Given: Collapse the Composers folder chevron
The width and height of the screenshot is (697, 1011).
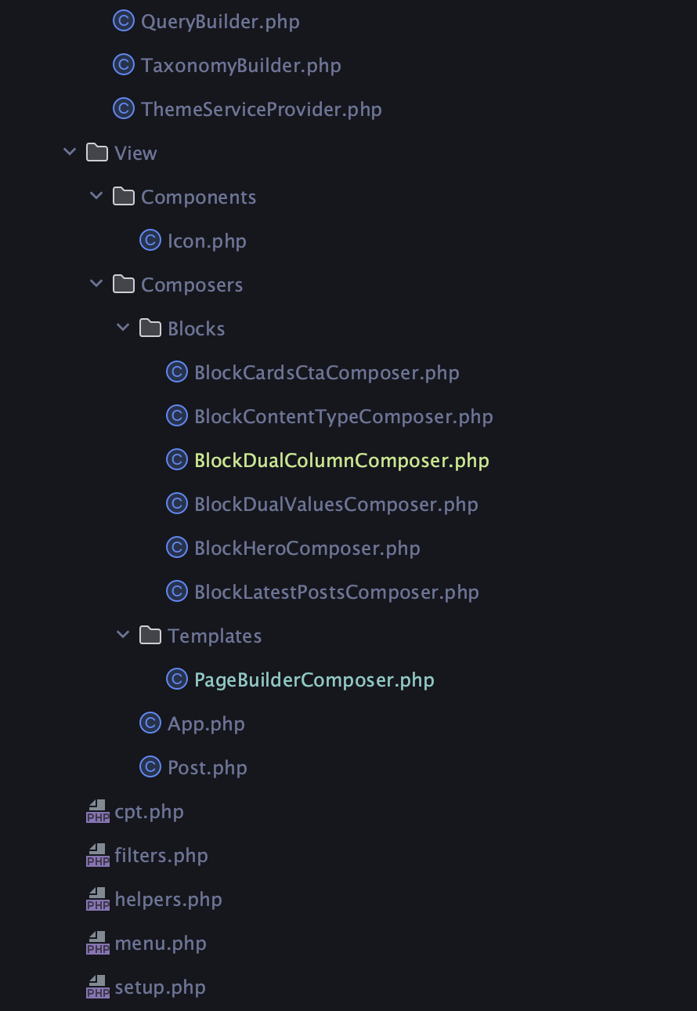Looking at the screenshot, I should point(96,284).
